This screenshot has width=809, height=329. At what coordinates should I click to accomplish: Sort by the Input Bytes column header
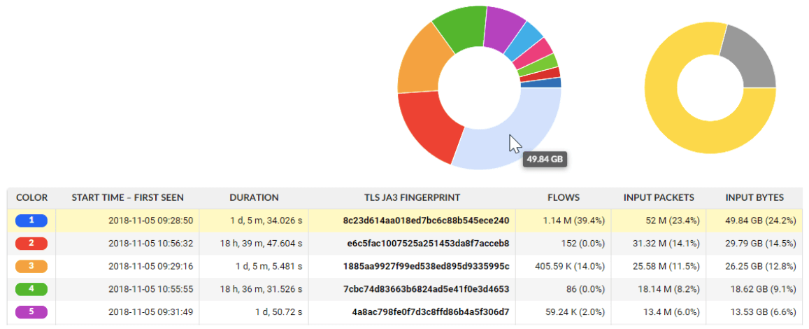point(754,197)
